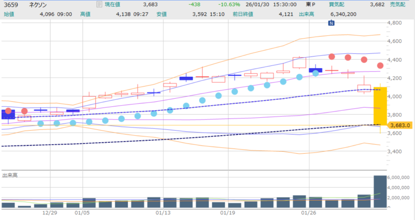This screenshot has width=415, height=220.
Task: Click the 01/26 date on the time axis
Action: pos(310,213)
